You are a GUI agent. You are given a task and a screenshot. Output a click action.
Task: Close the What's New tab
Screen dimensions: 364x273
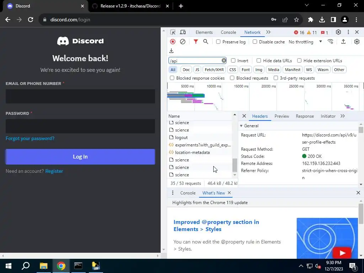(229, 193)
